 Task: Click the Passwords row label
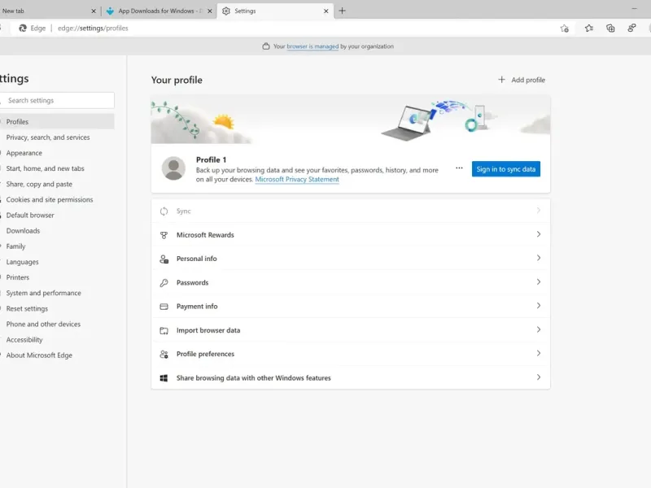pyautogui.click(x=193, y=282)
